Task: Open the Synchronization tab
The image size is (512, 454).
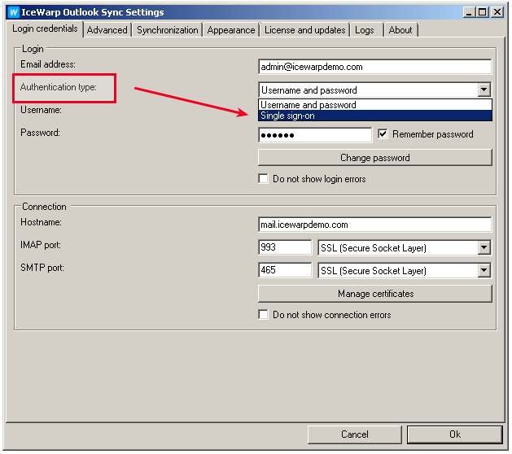Action: (167, 30)
